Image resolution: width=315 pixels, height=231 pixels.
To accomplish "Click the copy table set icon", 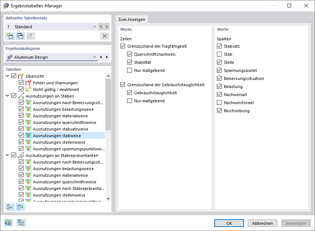I will [x=20, y=36].
